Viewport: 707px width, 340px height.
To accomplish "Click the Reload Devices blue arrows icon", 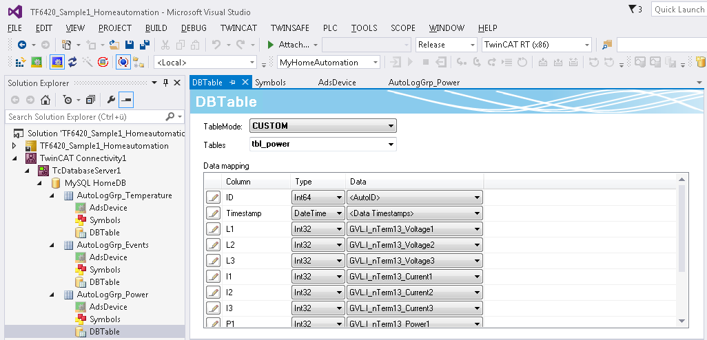I will [x=72, y=62].
